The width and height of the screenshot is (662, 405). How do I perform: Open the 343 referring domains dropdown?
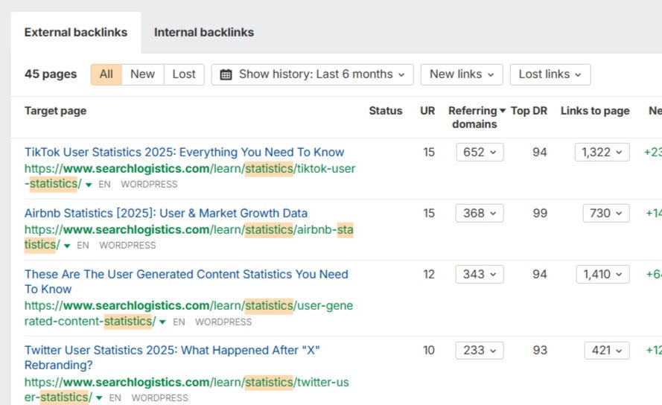(480, 275)
